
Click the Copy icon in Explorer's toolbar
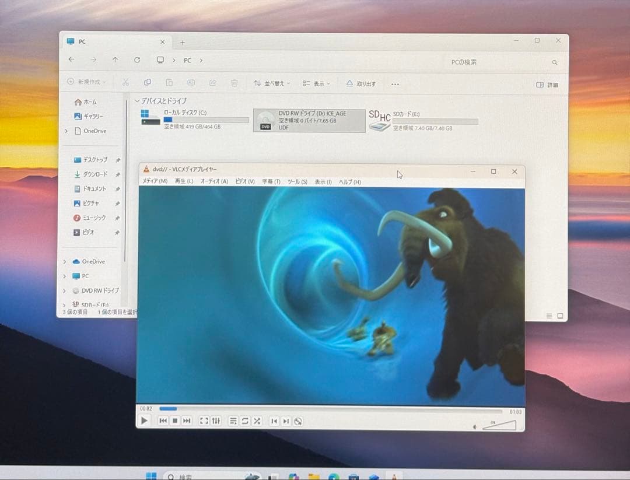coord(148,83)
